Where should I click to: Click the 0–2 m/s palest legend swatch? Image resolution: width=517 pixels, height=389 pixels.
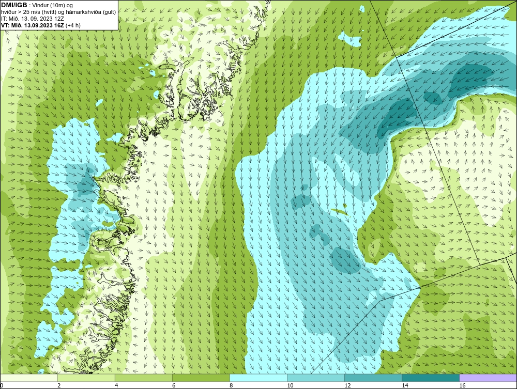tap(28, 378)
